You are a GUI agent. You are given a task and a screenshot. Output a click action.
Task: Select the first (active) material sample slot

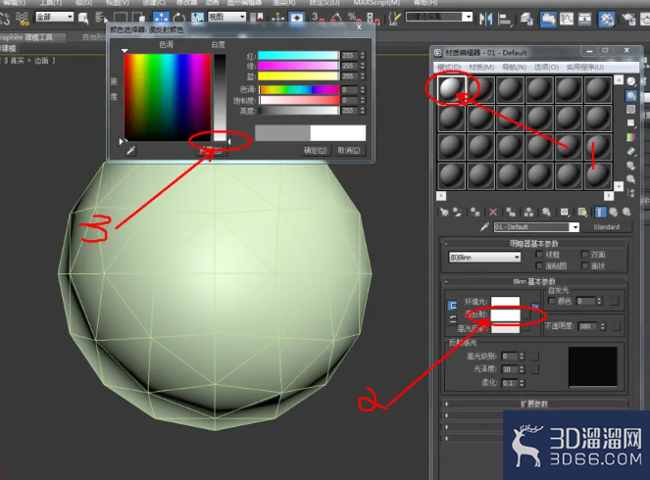[x=451, y=89]
